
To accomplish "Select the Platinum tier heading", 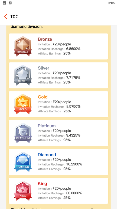I will point(47,126).
